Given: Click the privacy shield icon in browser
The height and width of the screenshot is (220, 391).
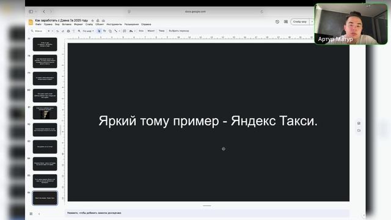Looking at the screenshot, I should click(x=129, y=12).
